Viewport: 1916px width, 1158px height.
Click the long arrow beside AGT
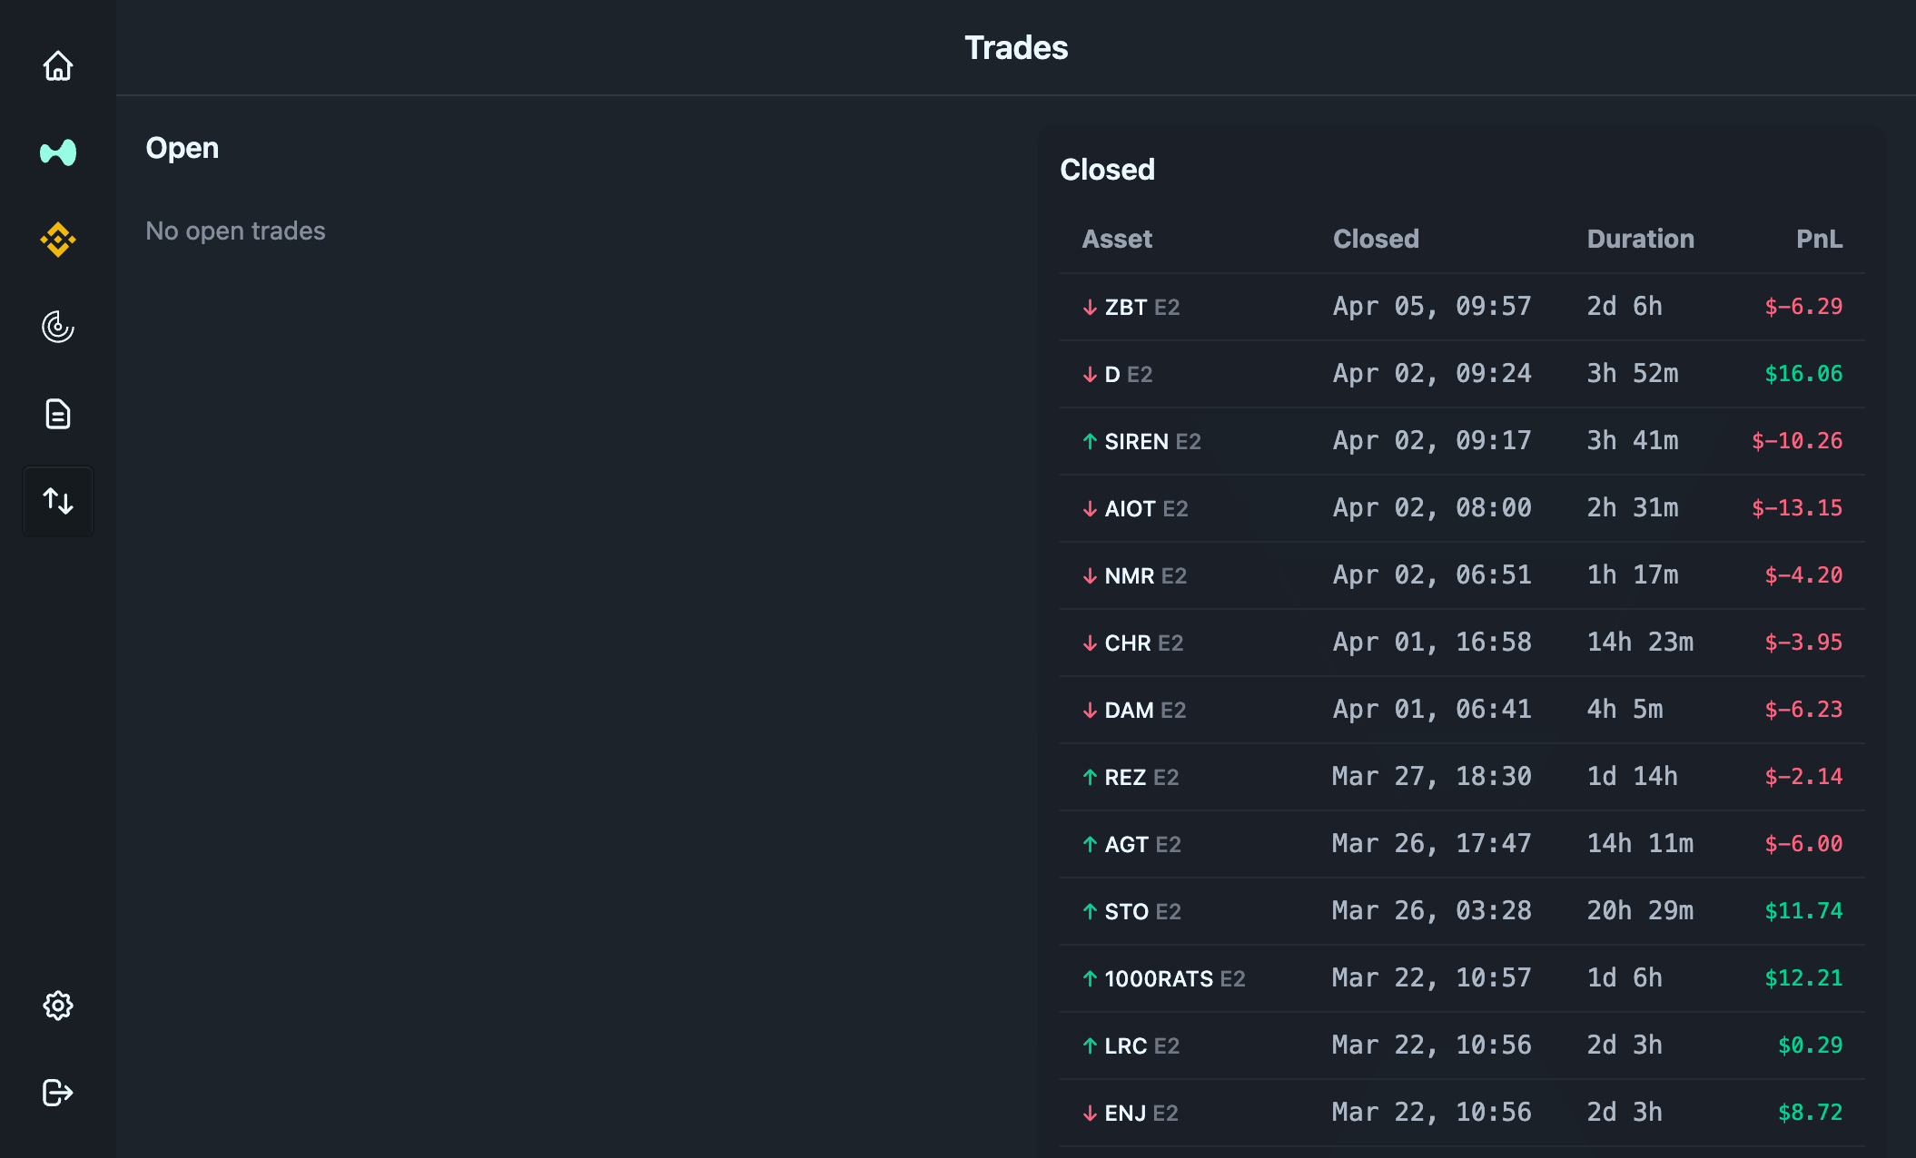tap(1090, 845)
